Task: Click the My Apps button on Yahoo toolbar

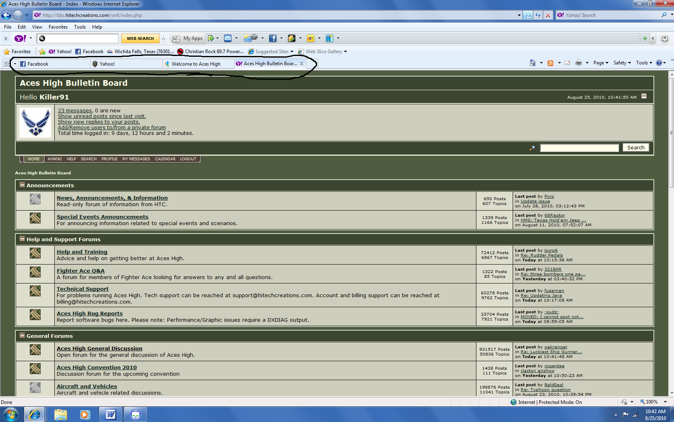Action: [x=188, y=38]
